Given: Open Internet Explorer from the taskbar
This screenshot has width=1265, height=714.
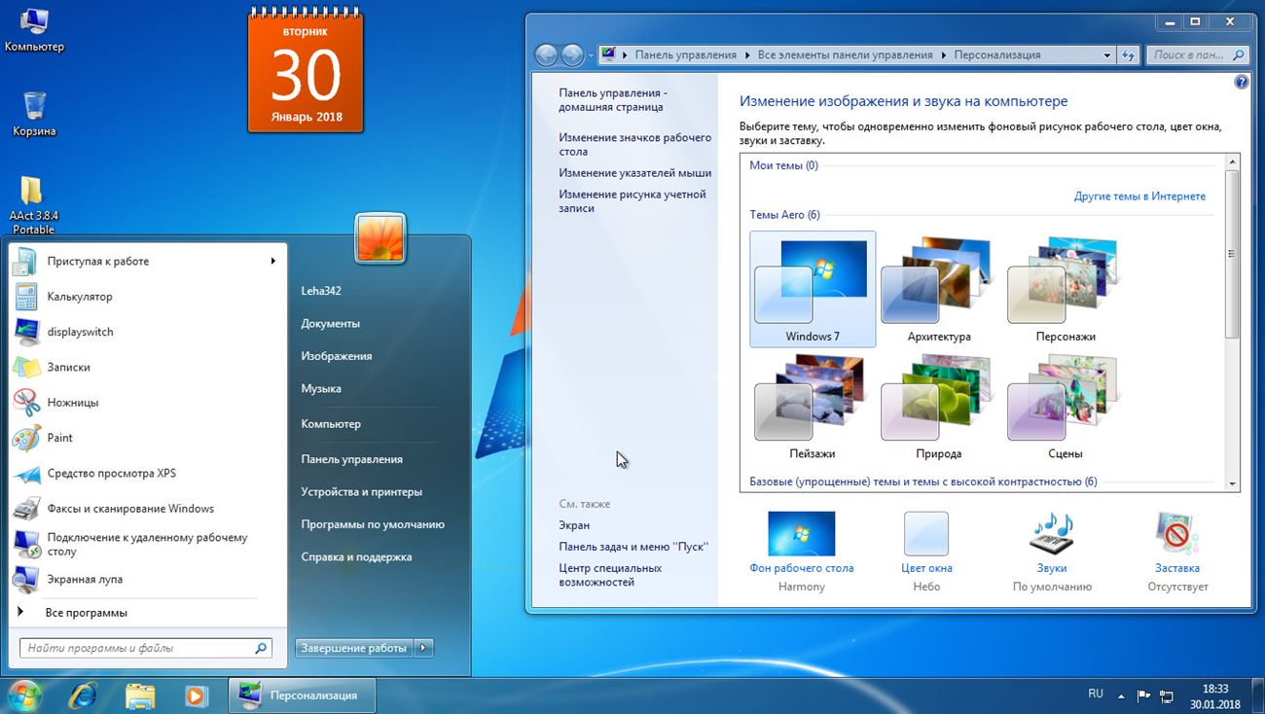Looking at the screenshot, I should 83,696.
